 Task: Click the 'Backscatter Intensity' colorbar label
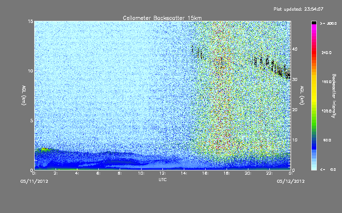pos(334,96)
